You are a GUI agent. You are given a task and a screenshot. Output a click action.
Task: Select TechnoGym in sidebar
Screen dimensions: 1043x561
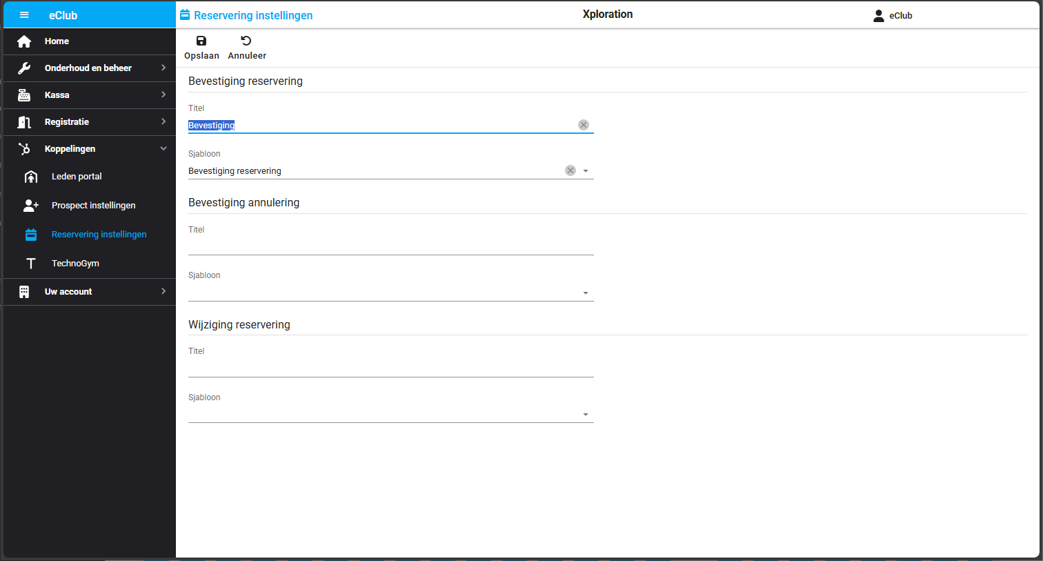(x=90, y=264)
